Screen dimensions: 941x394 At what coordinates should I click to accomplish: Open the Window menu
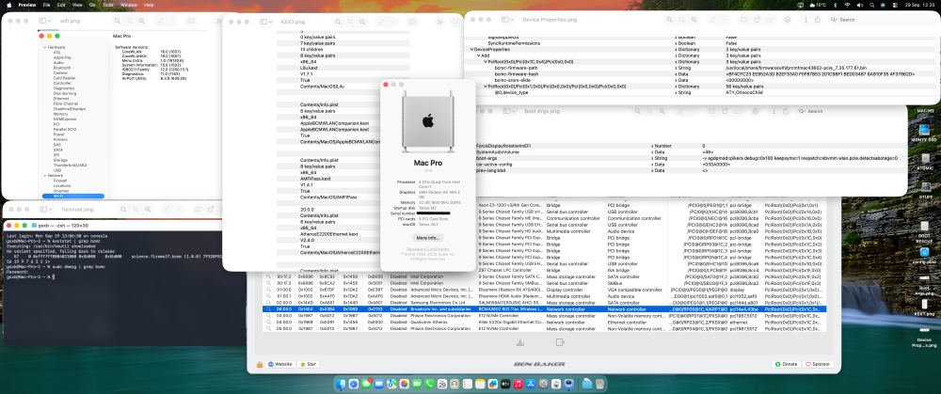(128, 4)
